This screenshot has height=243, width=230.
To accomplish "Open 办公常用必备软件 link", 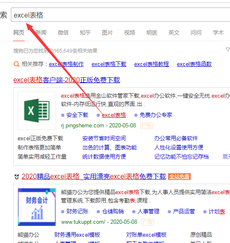I will (x=176, y=138).
